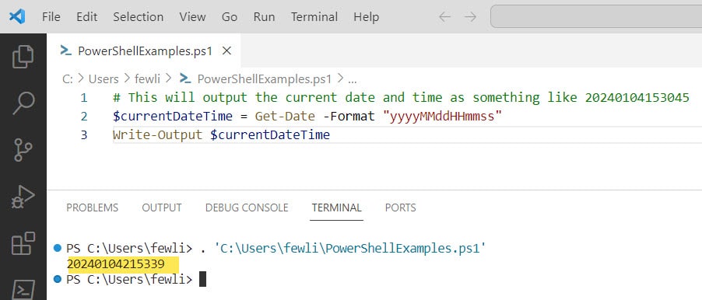Open the Source Control view icon
This screenshot has height=300, width=702.
[23, 150]
